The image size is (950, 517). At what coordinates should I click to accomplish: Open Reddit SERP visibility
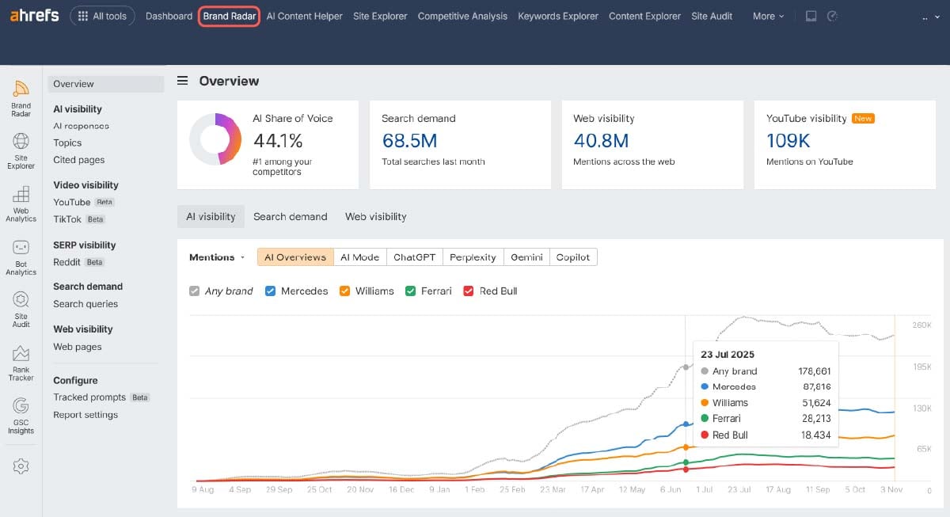pos(67,262)
